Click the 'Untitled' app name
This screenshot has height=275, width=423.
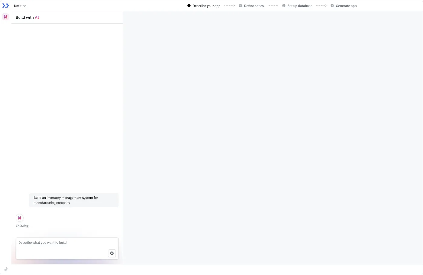(x=20, y=6)
